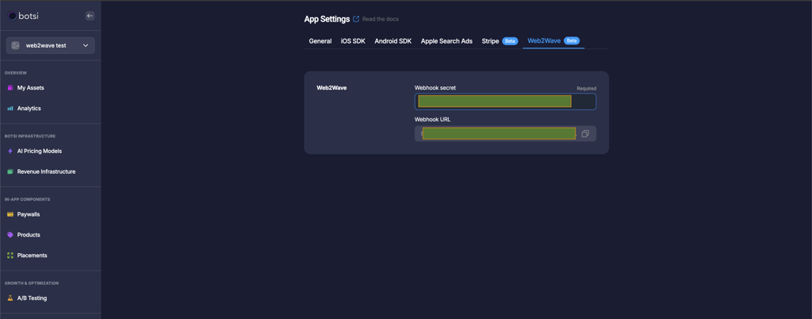Switch to the Stripe tab

pyautogui.click(x=500, y=41)
